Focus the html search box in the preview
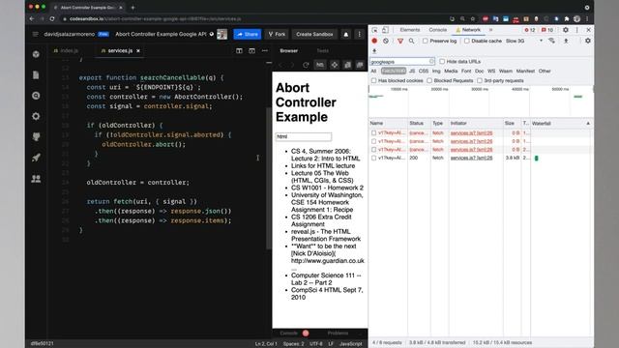 point(303,136)
